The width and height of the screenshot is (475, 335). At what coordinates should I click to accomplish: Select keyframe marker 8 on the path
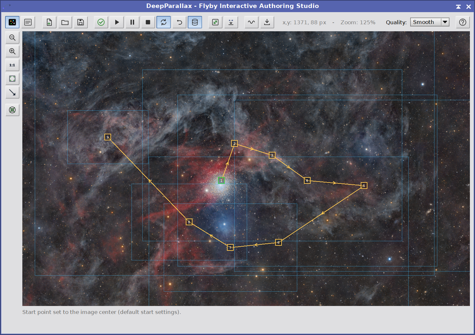tap(189, 222)
